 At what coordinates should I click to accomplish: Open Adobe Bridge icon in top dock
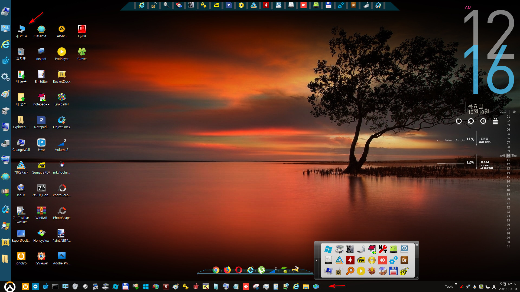click(x=353, y=5)
